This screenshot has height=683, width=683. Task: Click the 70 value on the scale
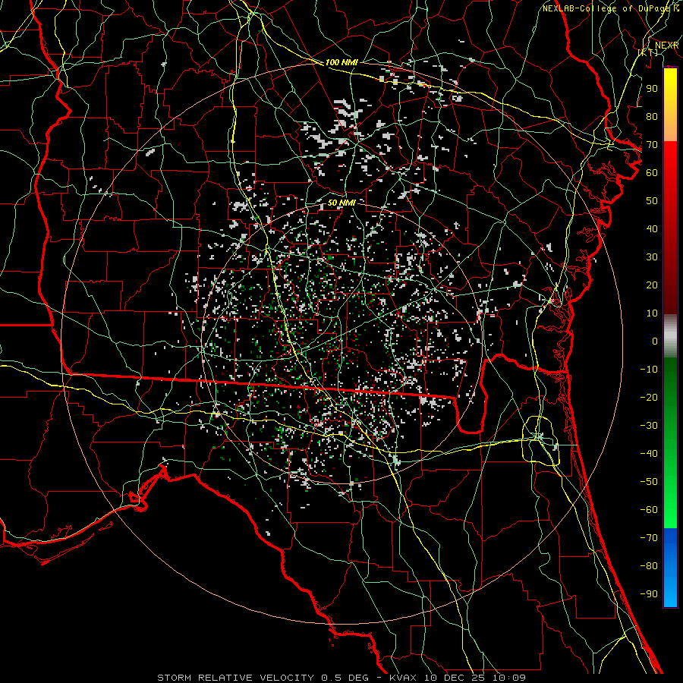(x=652, y=145)
